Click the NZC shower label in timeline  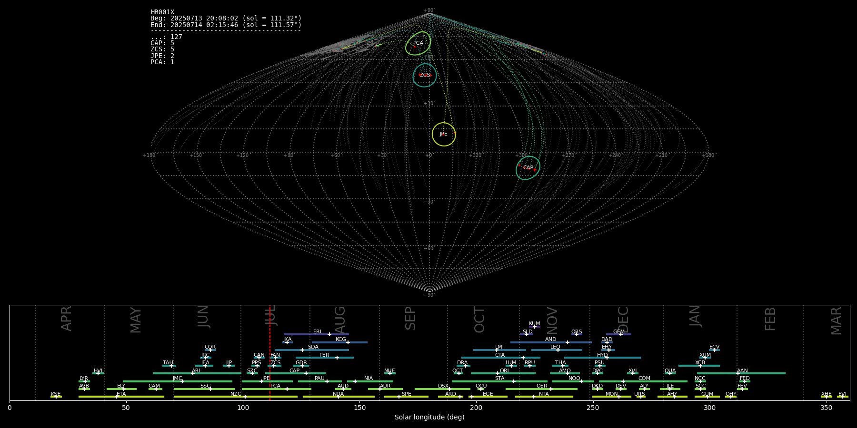tap(236, 394)
